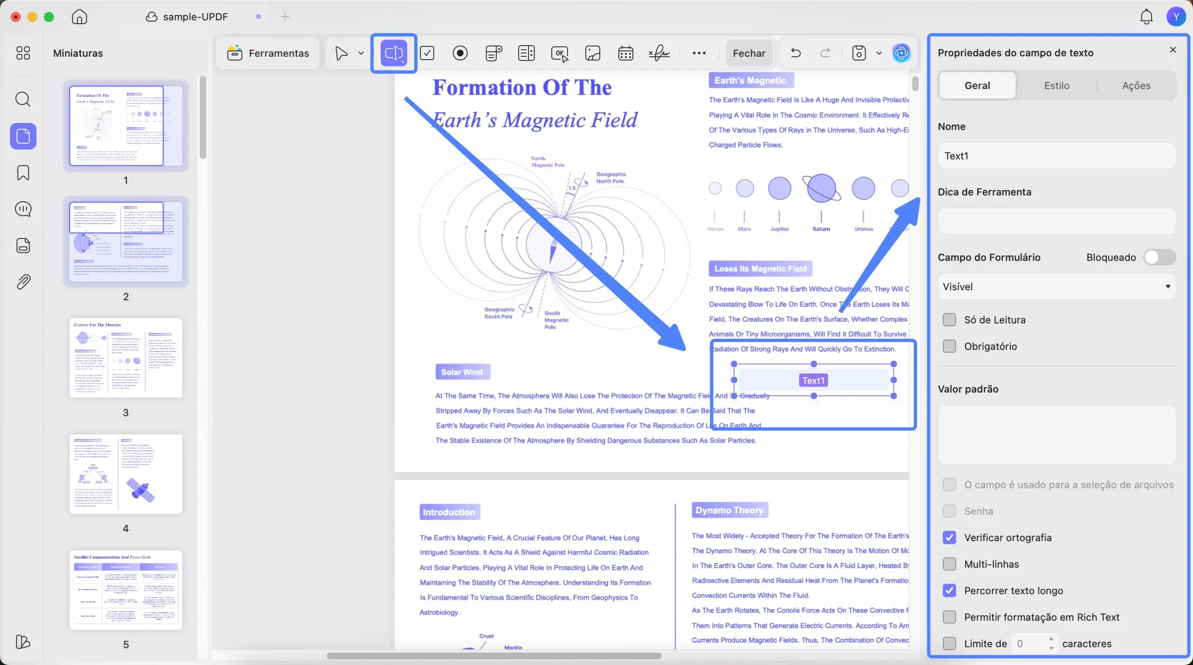Open the more options ellipsis menu
The height and width of the screenshot is (665, 1193).
[x=699, y=53]
